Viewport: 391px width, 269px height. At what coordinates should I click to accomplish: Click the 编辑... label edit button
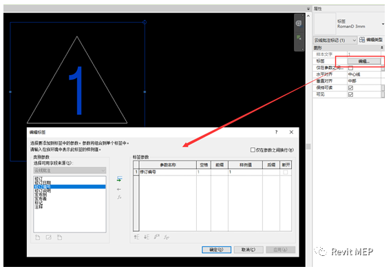(x=364, y=61)
